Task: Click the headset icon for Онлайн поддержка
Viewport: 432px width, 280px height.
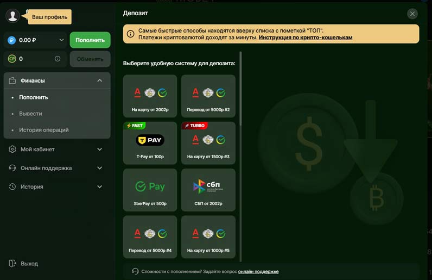Action: pyautogui.click(x=12, y=168)
